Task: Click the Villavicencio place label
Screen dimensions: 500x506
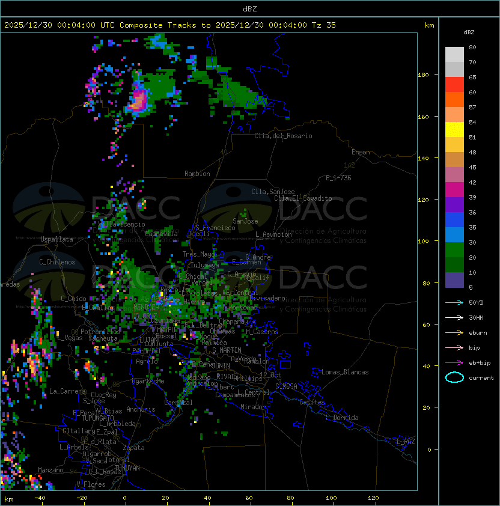Action: coord(121,224)
